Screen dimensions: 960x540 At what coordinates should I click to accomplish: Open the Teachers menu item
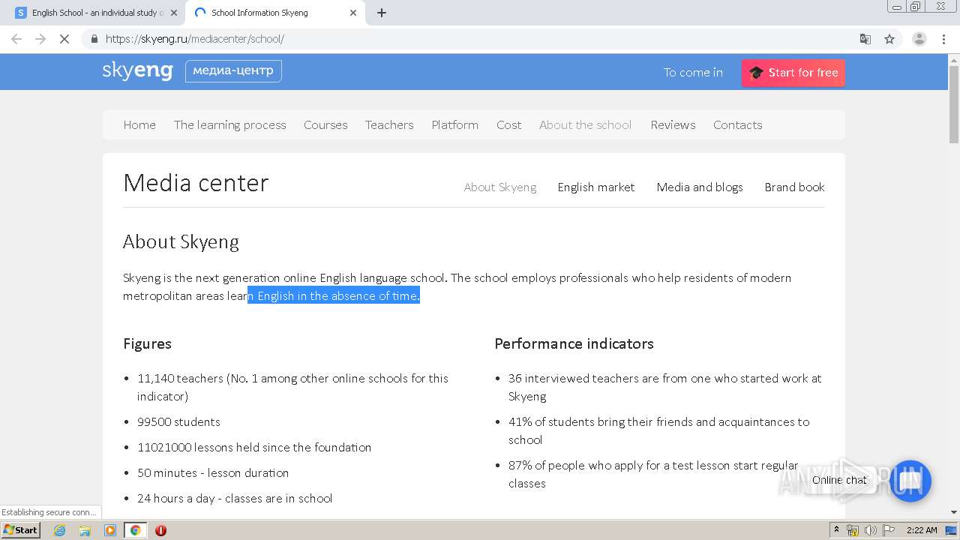(389, 125)
